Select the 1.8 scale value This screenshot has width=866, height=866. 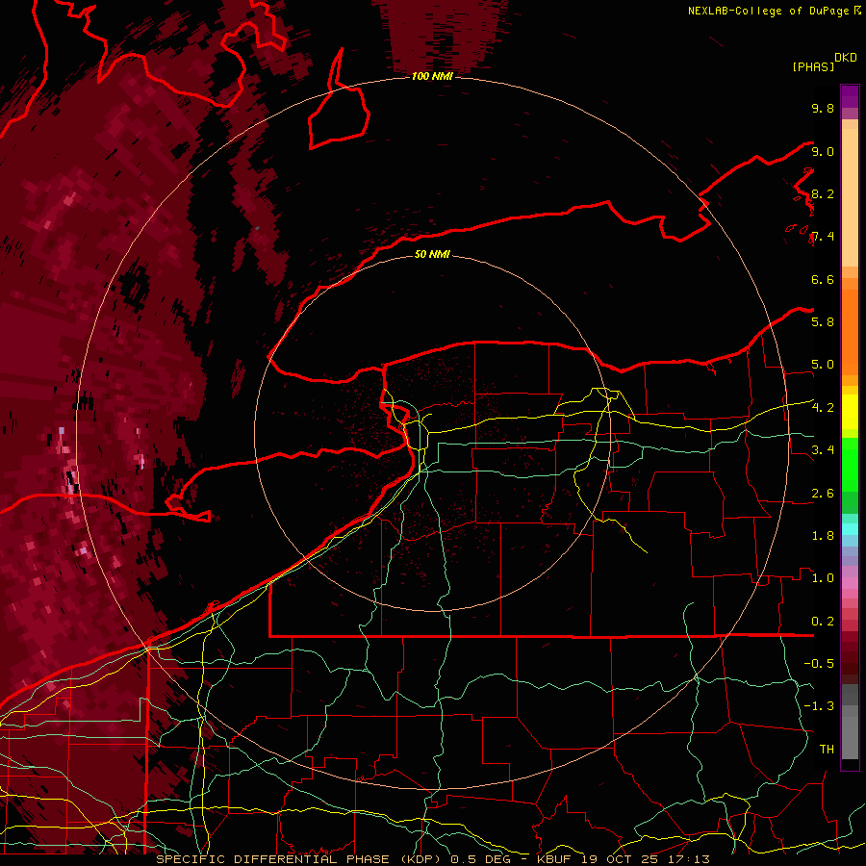(x=823, y=536)
